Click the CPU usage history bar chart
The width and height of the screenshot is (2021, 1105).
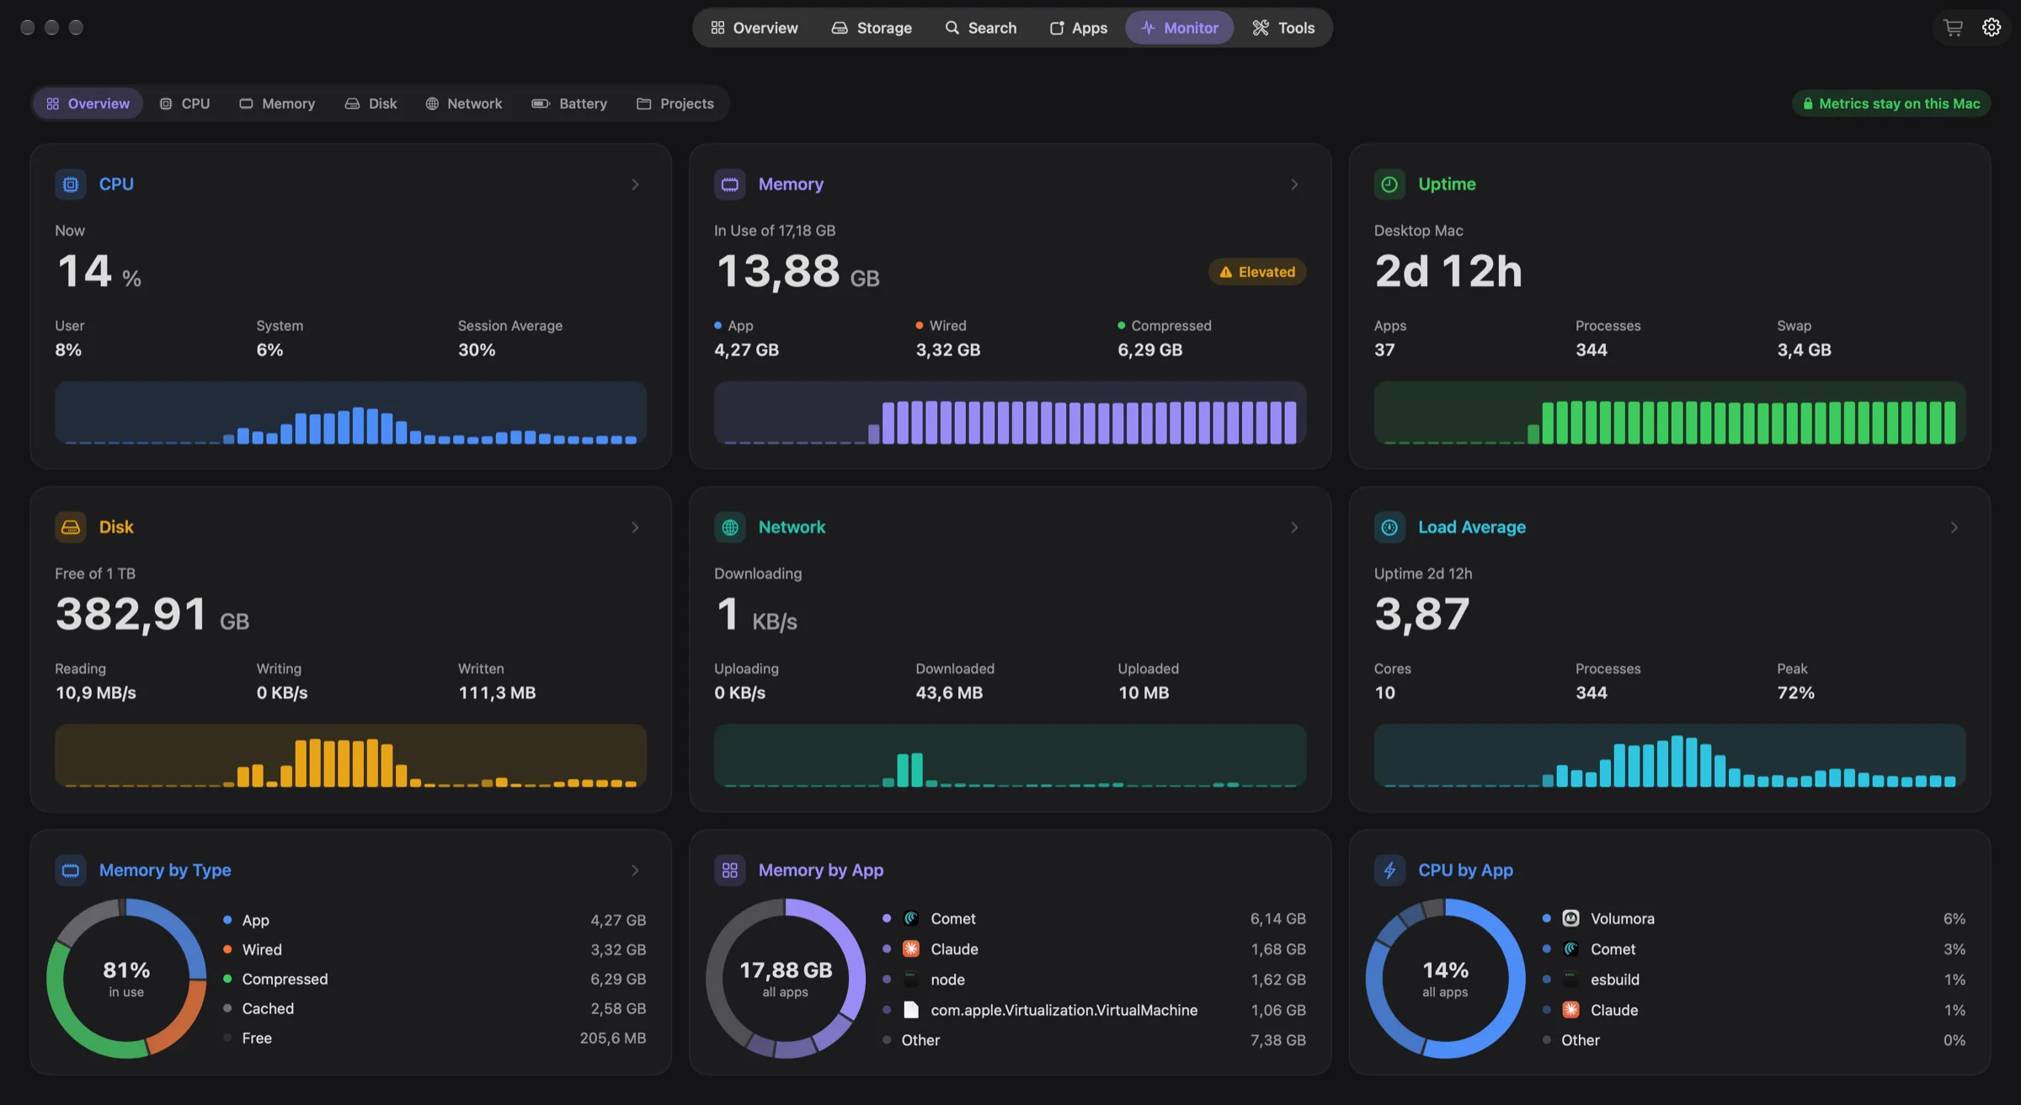pyautogui.click(x=350, y=413)
